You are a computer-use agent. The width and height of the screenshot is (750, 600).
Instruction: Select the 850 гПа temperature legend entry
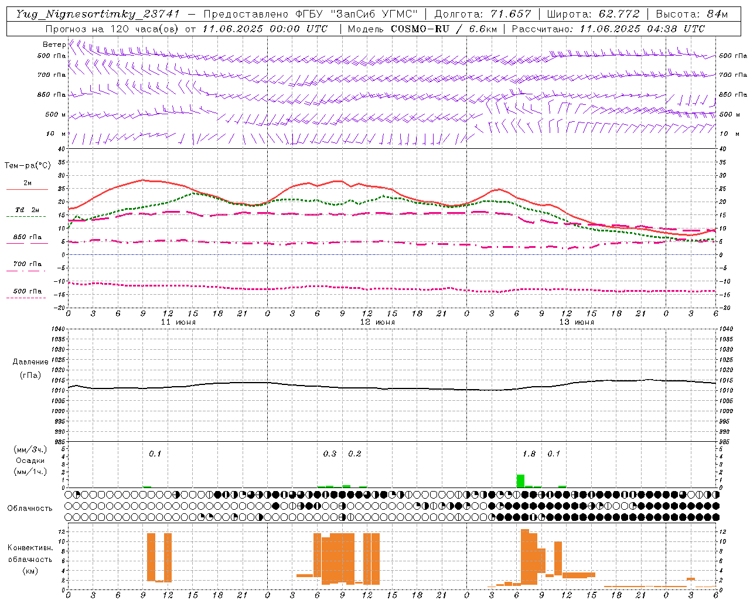point(27,237)
